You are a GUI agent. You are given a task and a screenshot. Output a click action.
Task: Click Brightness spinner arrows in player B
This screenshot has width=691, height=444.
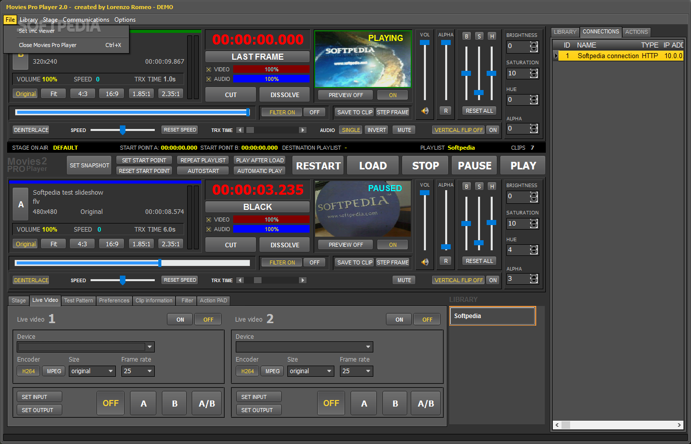coord(533,46)
